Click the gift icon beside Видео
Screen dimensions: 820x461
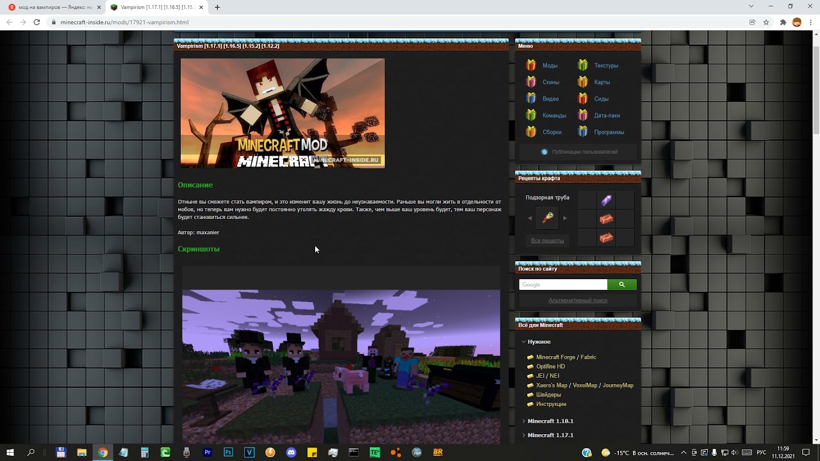pyautogui.click(x=531, y=99)
